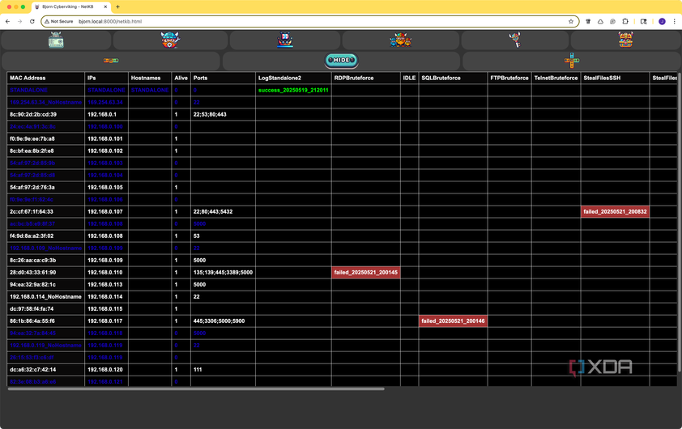Click the failed_20250521_200832 cell

pyautogui.click(x=615, y=212)
